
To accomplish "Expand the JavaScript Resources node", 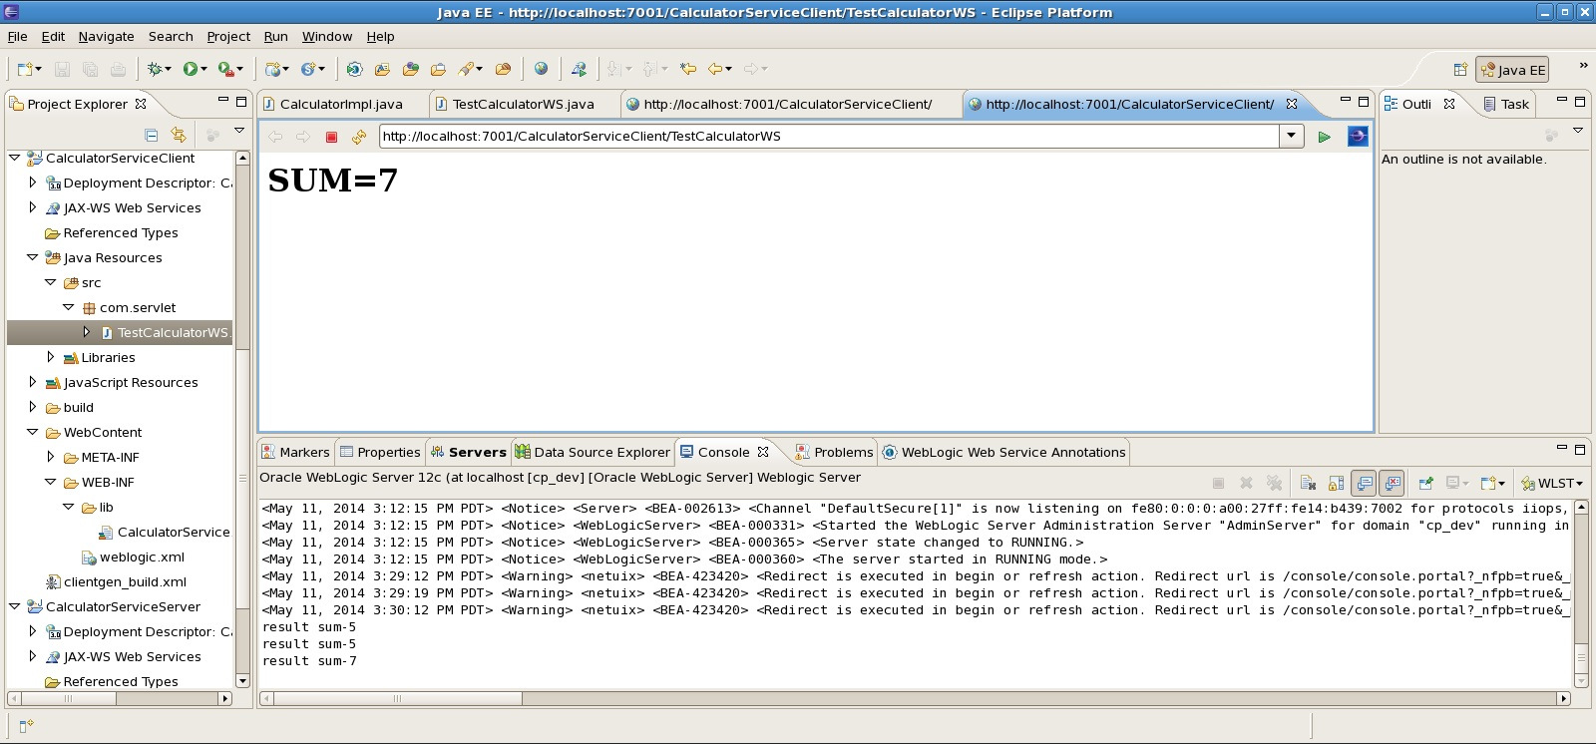I will 32,382.
